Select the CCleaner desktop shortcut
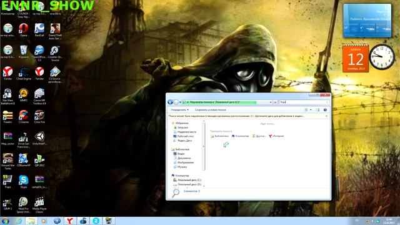The height and width of the screenshot is (225, 400). click(24, 117)
